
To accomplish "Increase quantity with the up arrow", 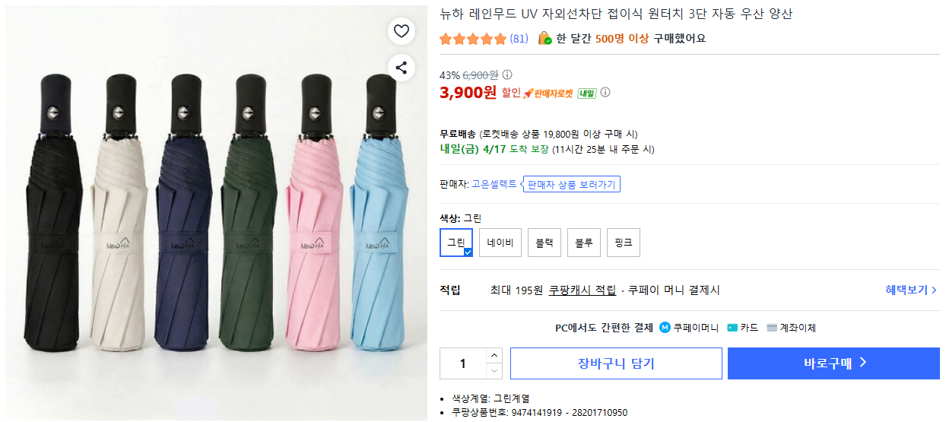I will click(x=494, y=355).
